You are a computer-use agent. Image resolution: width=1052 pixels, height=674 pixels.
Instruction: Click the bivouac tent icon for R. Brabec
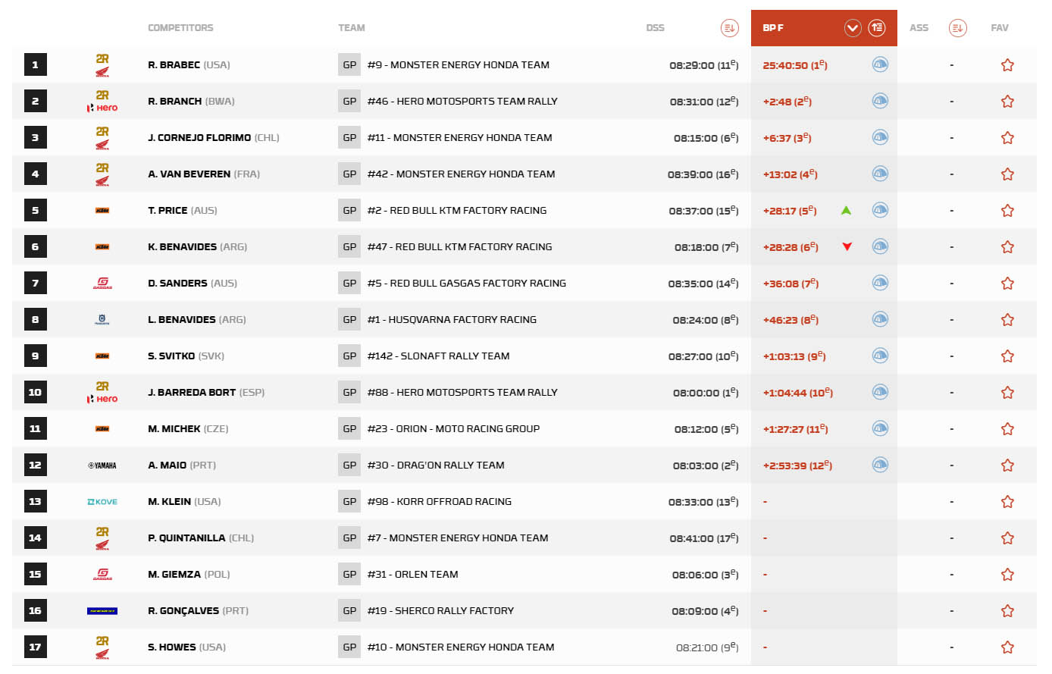[879, 64]
